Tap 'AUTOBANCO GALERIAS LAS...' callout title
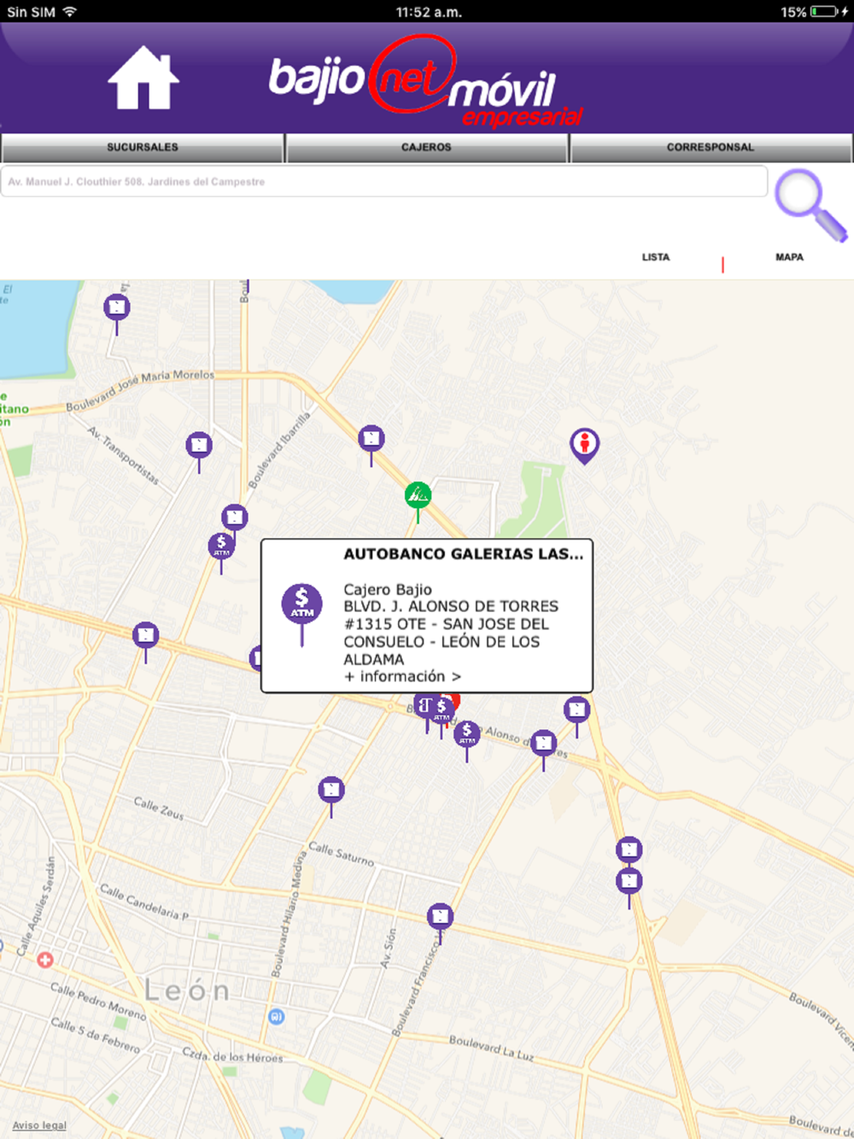 (463, 554)
